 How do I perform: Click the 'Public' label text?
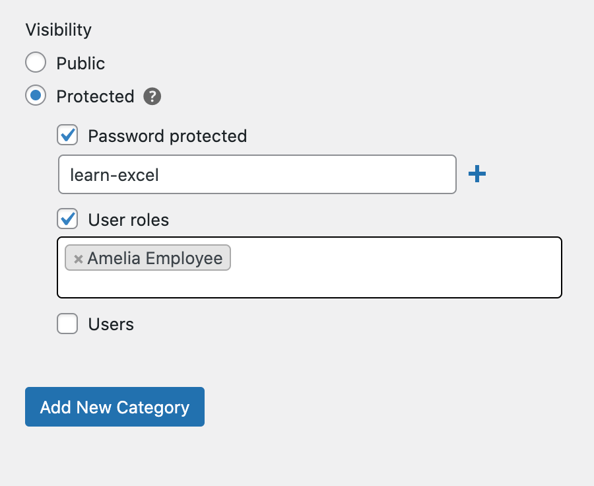coord(81,63)
